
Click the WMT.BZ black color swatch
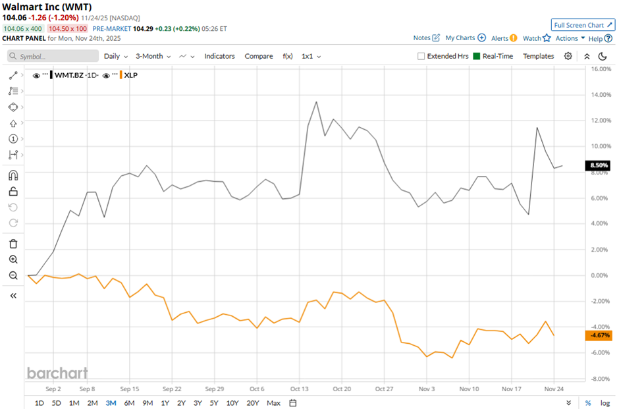click(51, 75)
